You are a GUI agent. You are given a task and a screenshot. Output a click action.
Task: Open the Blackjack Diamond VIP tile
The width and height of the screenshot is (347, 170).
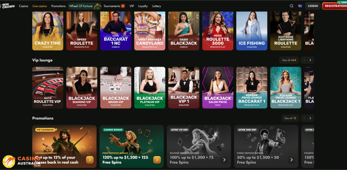[82, 88]
